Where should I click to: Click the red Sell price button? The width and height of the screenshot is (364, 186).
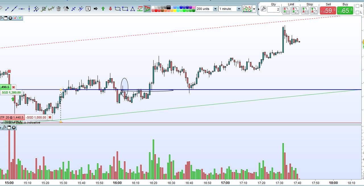[x=328, y=10]
